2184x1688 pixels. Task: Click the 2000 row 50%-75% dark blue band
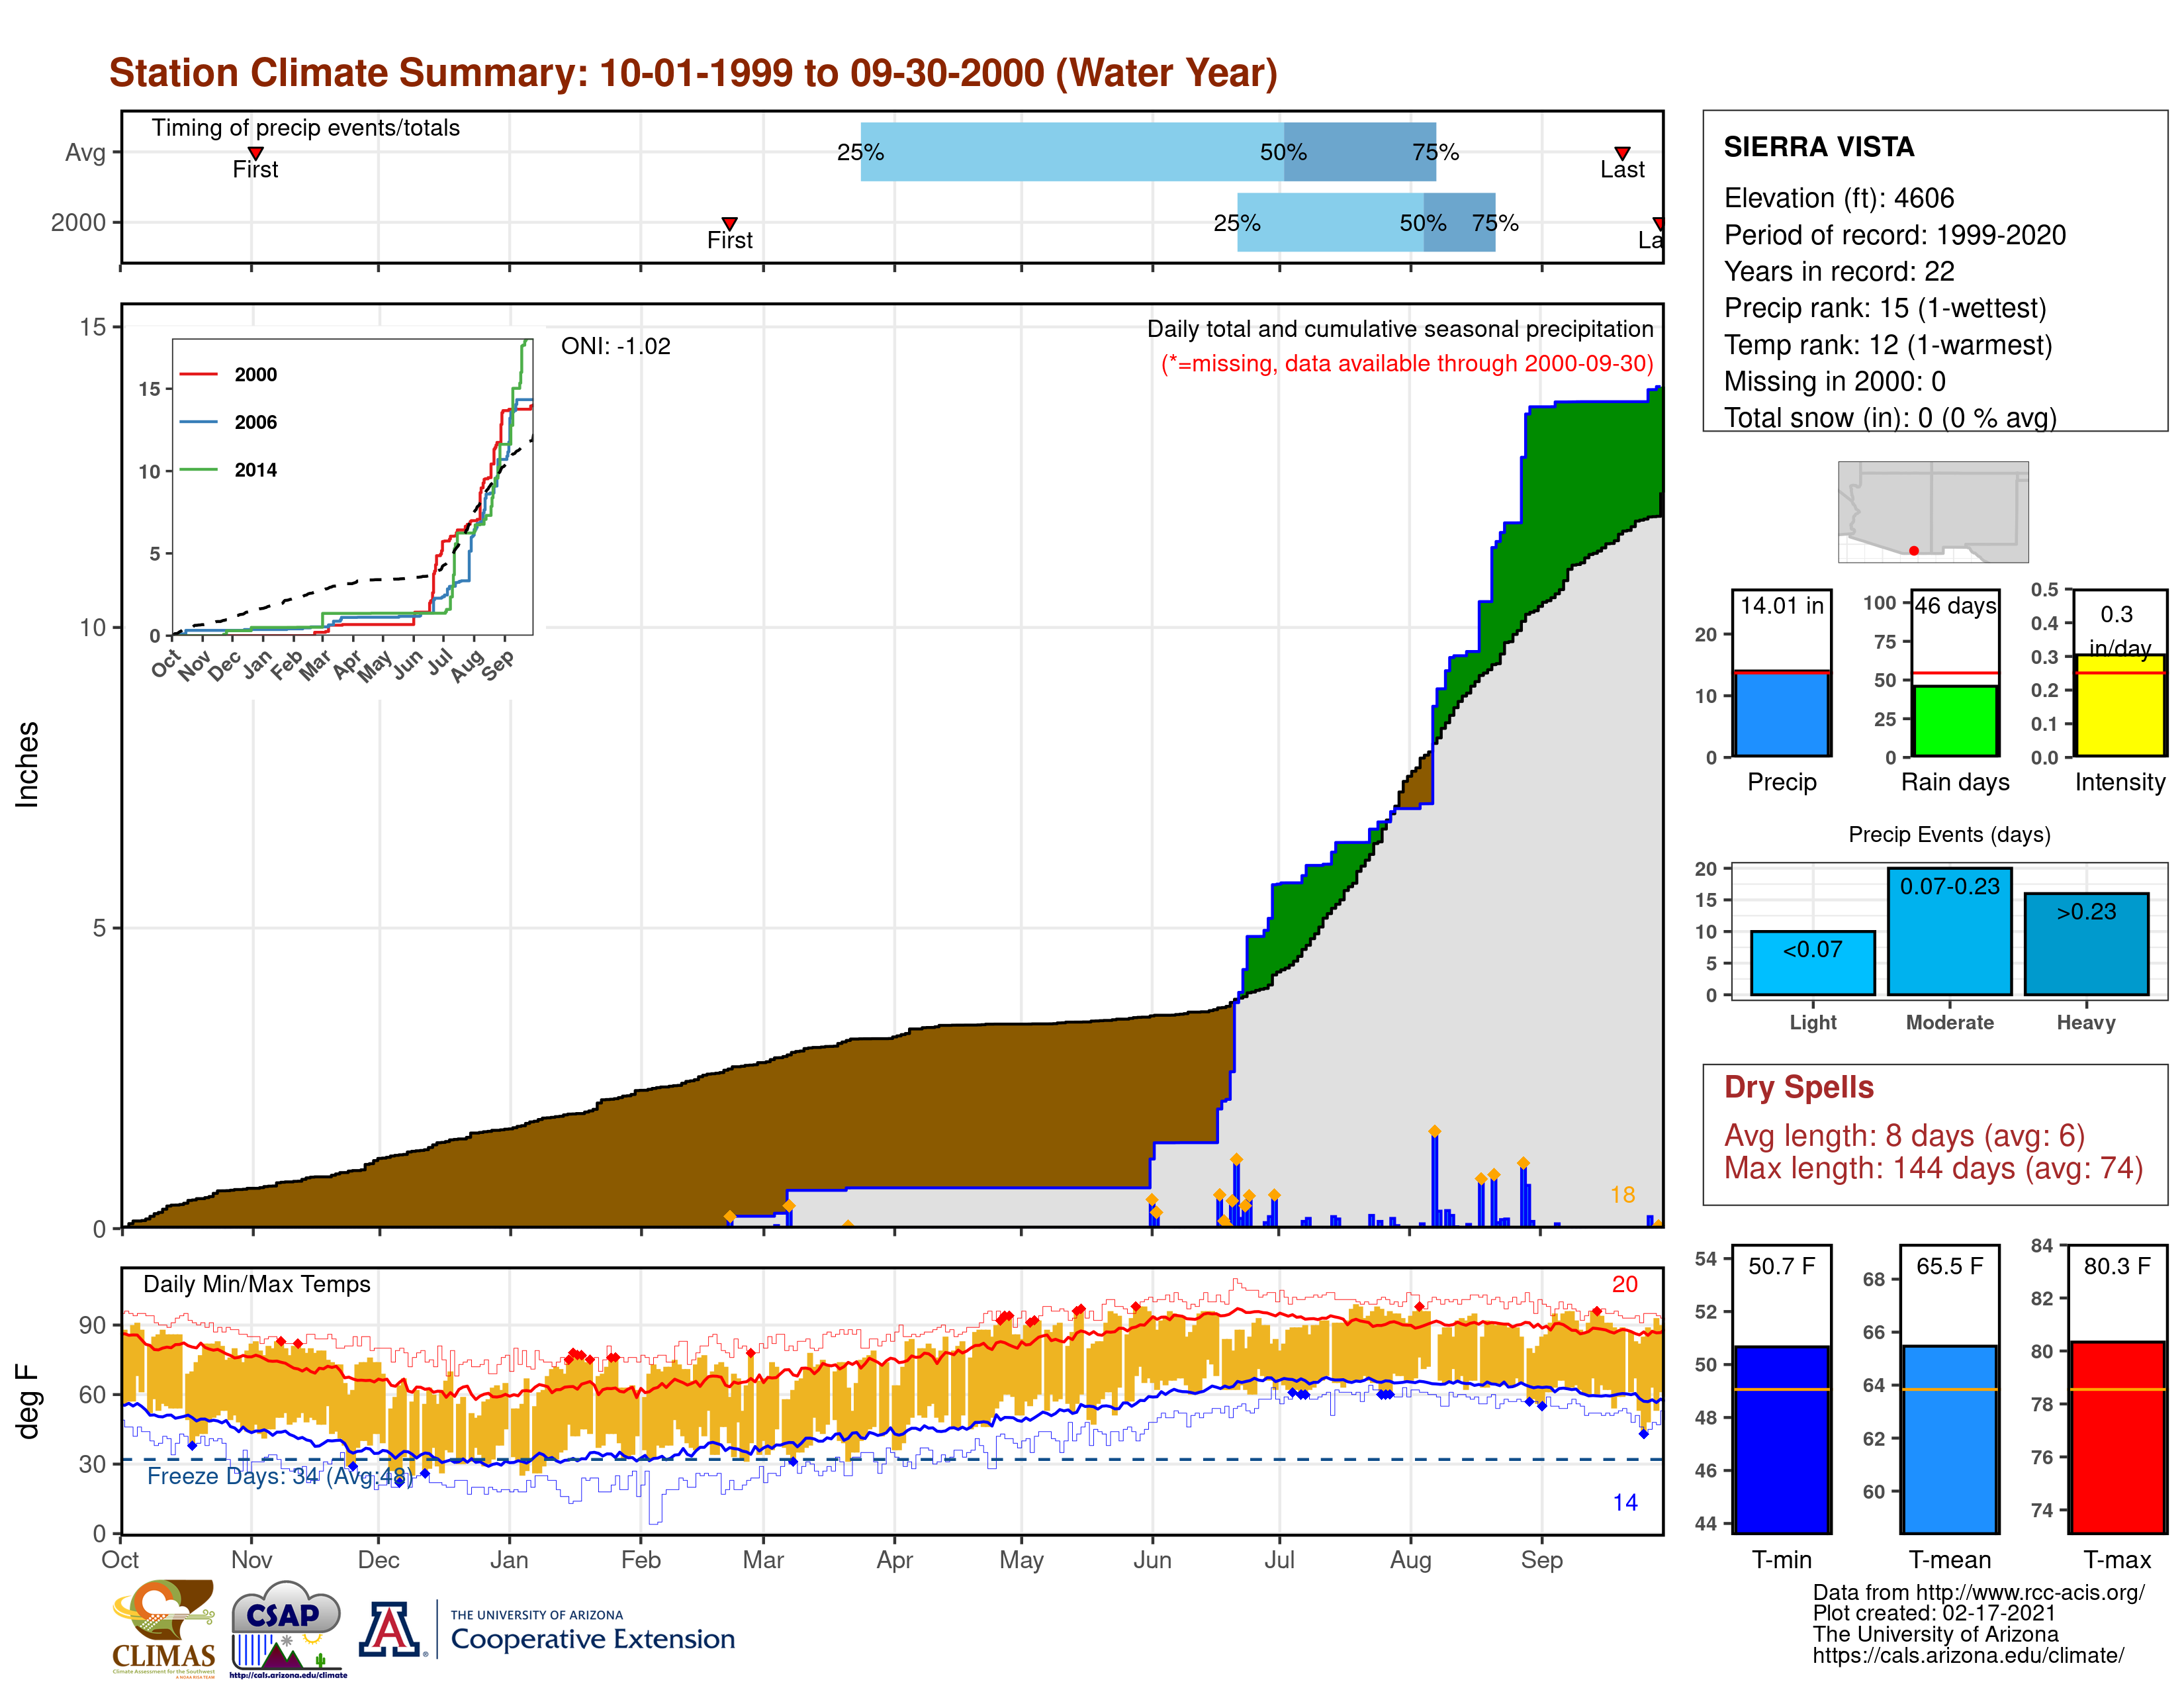[x=1460, y=222]
